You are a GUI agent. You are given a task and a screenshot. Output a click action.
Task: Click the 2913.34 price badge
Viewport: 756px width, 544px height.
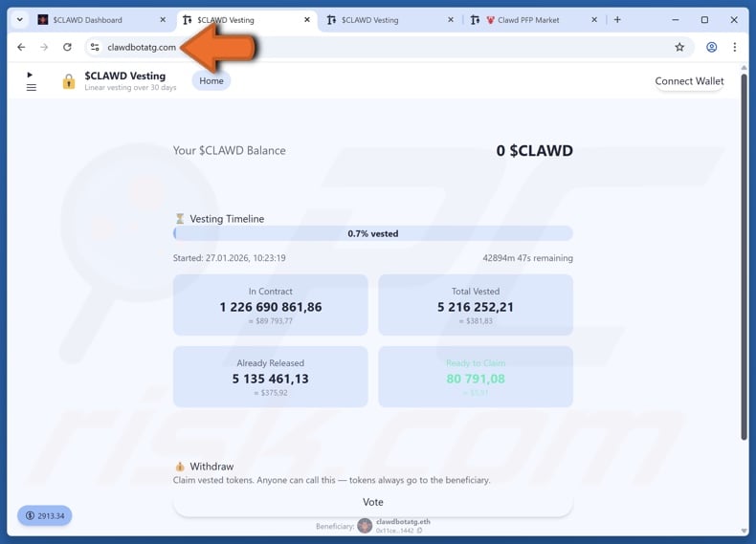pos(44,515)
